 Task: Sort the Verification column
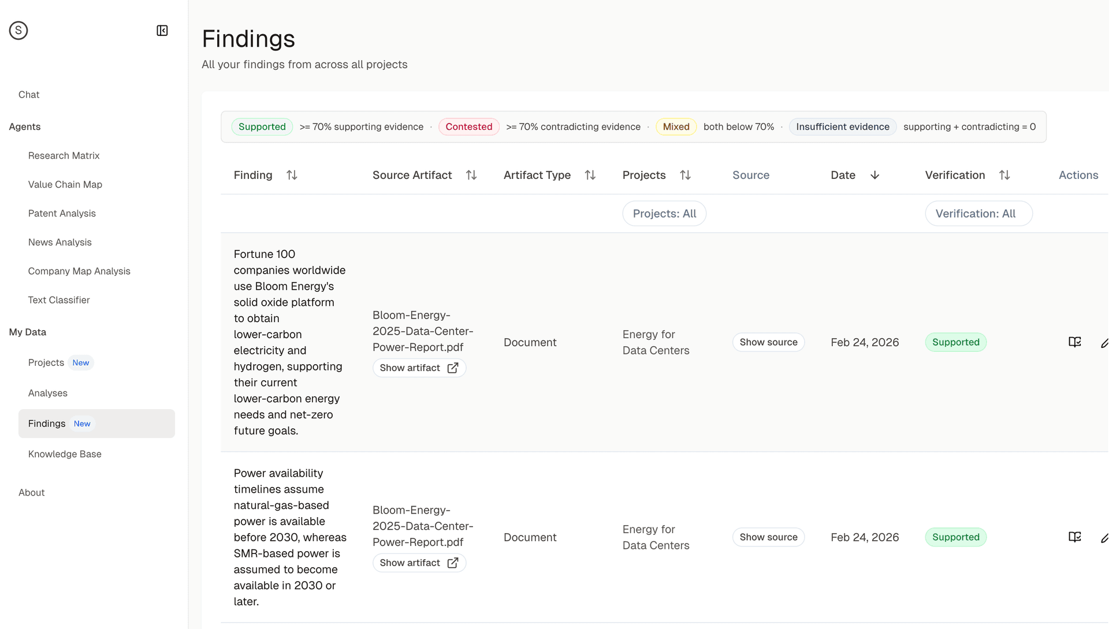pyautogui.click(x=1005, y=175)
